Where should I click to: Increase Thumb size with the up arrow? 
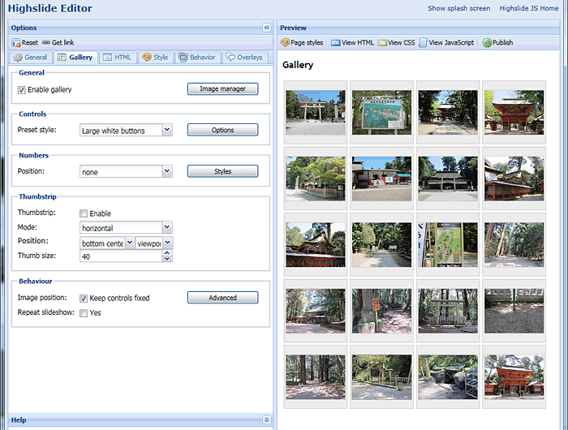click(x=167, y=253)
